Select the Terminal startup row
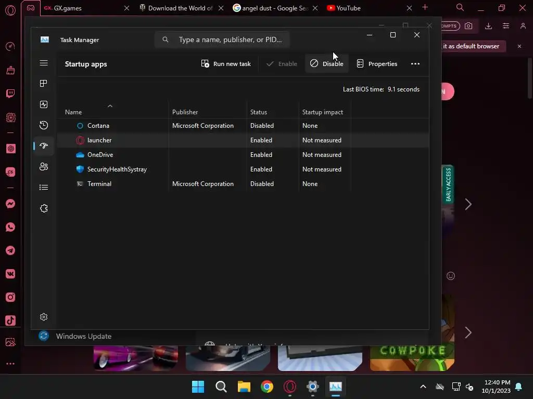 (243, 184)
